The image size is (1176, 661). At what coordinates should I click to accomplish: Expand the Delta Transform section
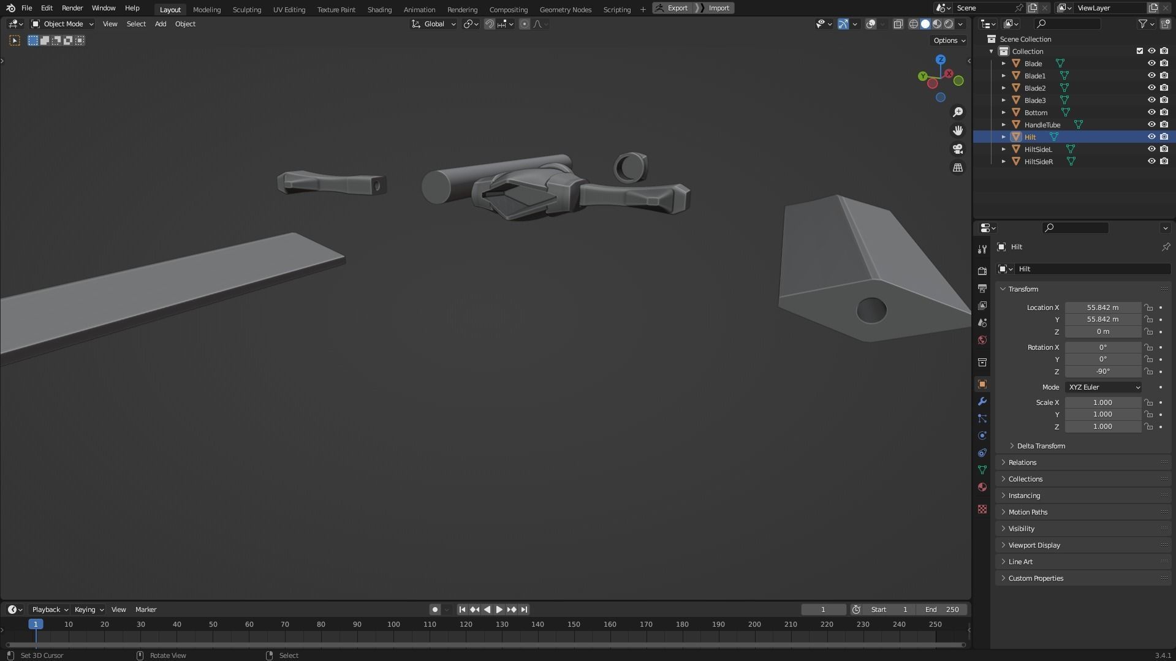(x=1041, y=446)
